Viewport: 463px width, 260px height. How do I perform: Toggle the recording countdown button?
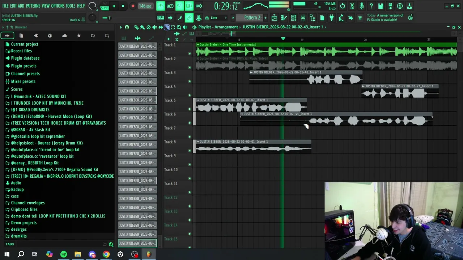[179, 6]
